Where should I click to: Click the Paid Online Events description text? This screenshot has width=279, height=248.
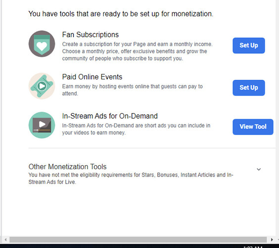(133, 90)
